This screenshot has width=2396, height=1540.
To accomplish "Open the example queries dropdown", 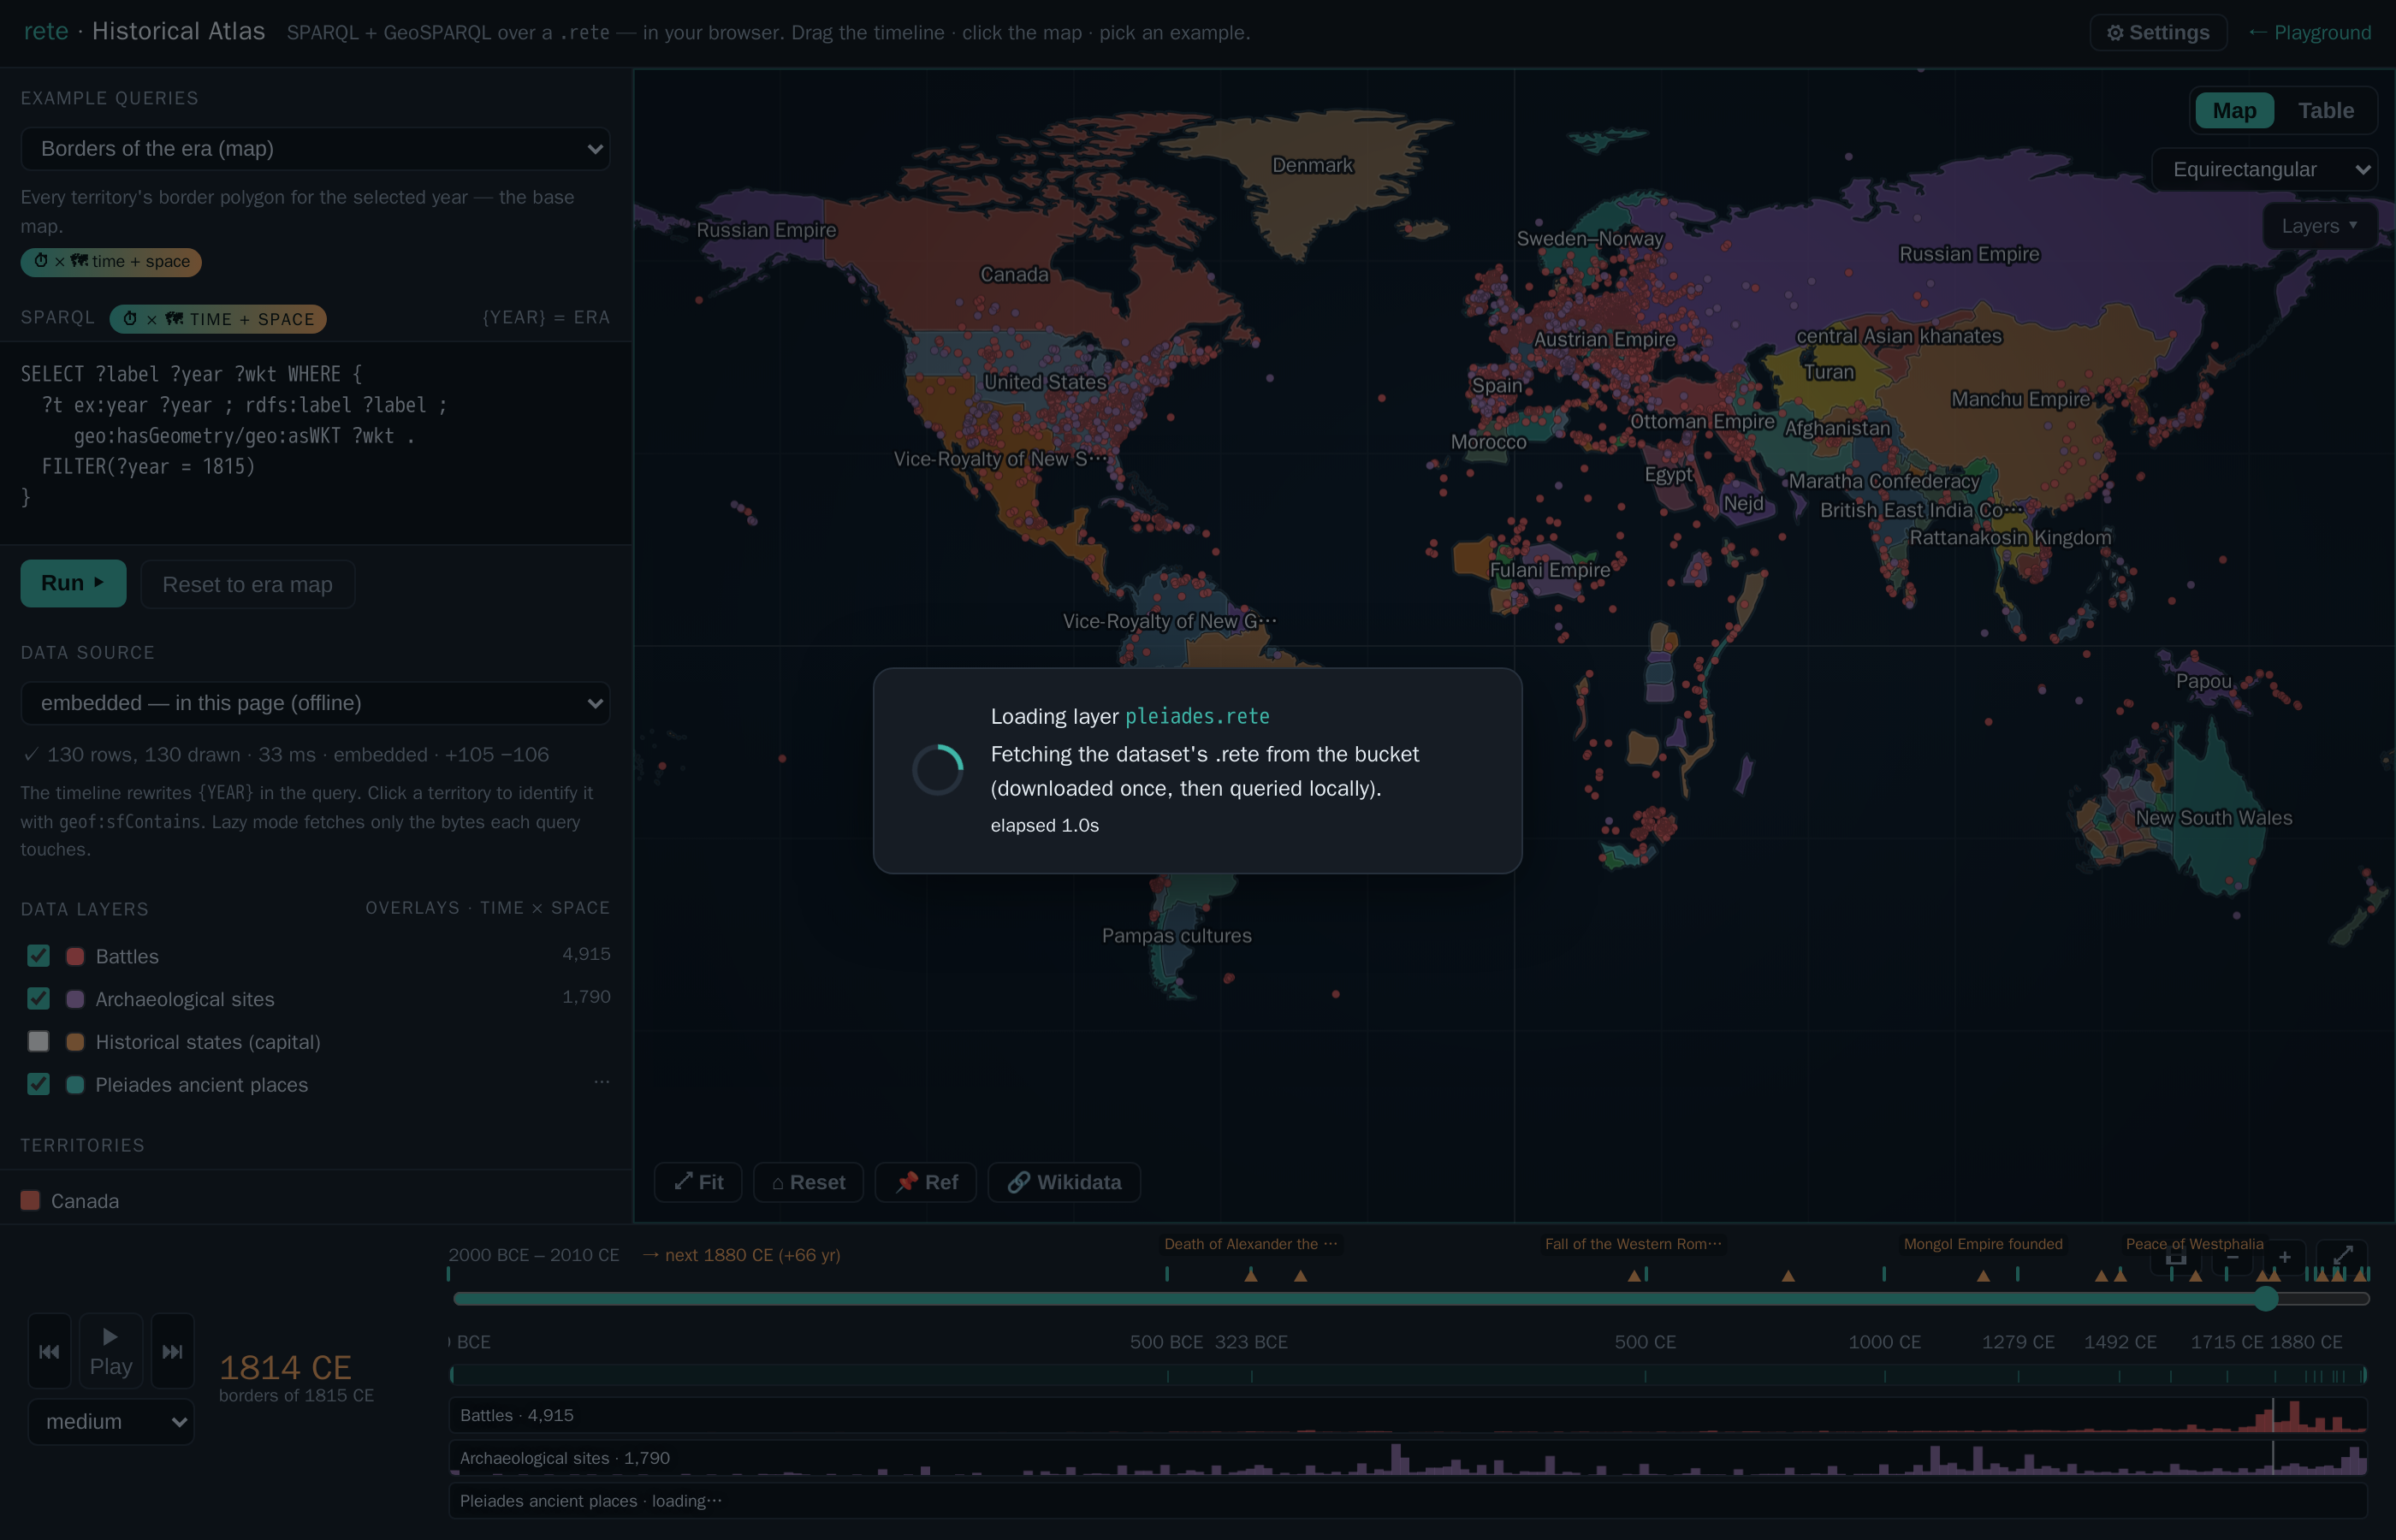I will pos(315,148).
